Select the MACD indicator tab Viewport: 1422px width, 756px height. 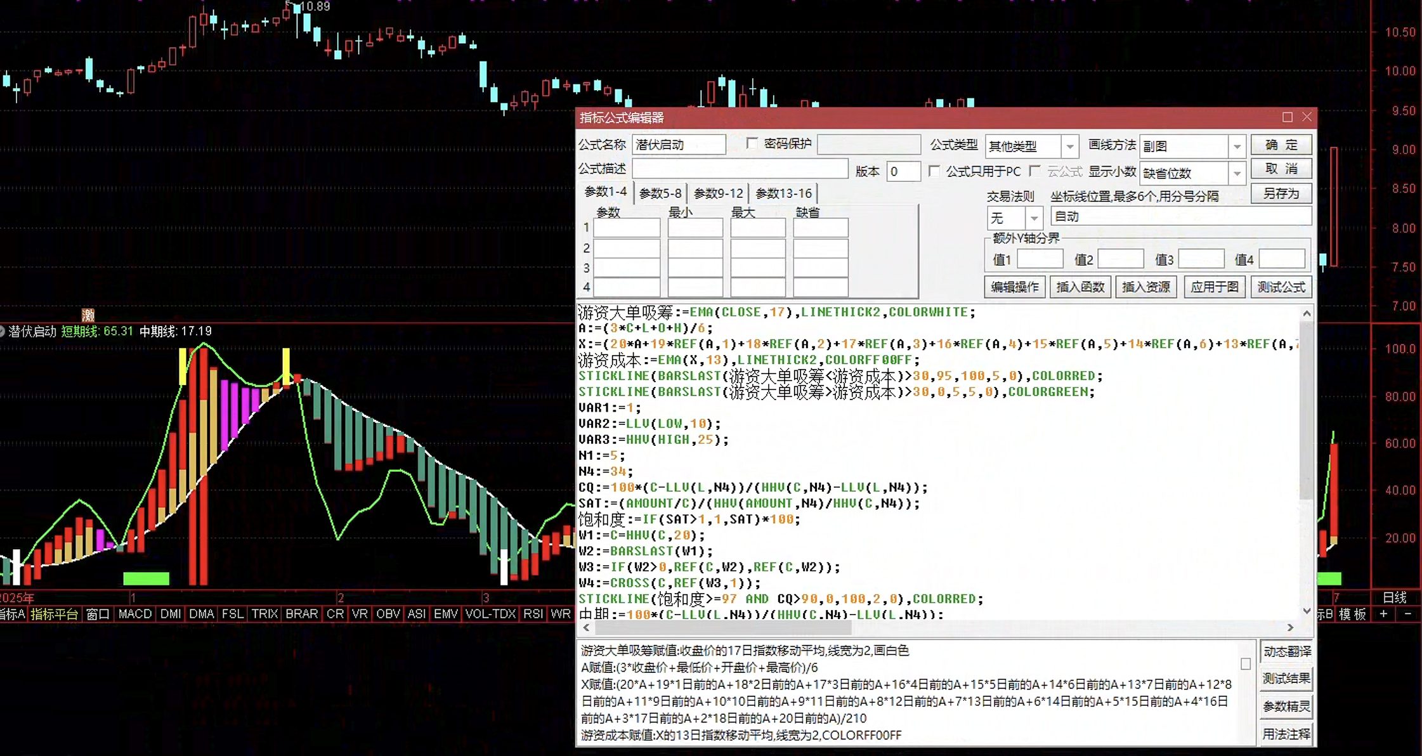[x=135, y=614]
